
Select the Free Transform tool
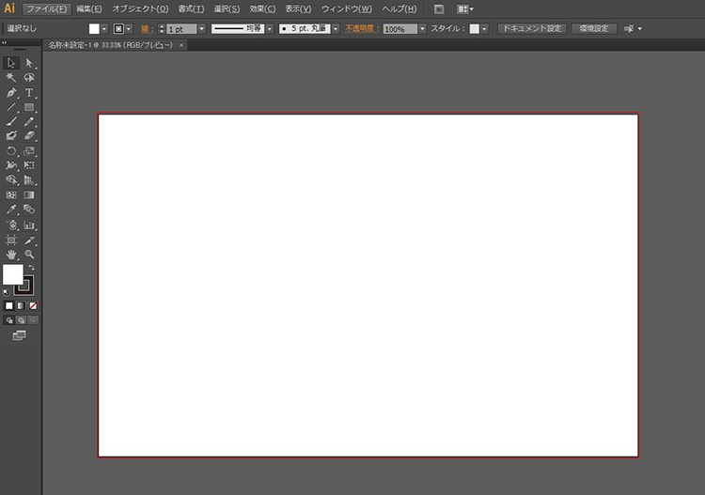(x=29, y=165)
